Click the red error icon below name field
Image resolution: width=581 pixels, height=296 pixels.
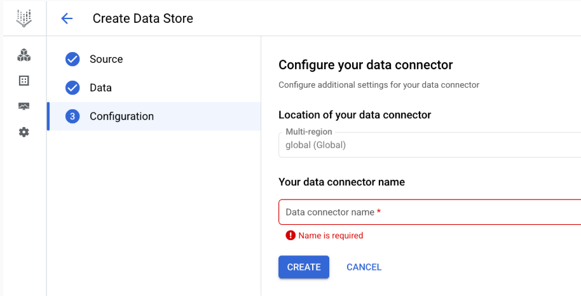pyautogui.click(x=290, y=236)
